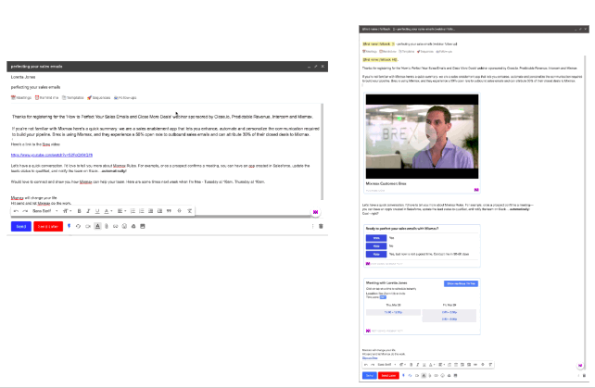Toggle the formatting options 'A' icon in left window
The width and height of the screenshot is (595, 388).
point(97,227)
